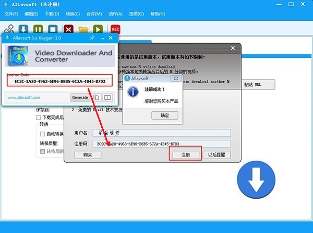Open the 帮助(H) menu
313x233 pixels.
(158, 14)
